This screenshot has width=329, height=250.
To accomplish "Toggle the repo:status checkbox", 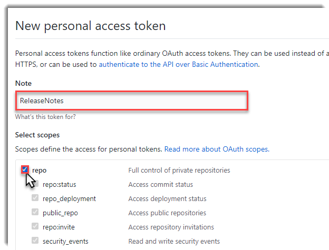I will point(35,184).
